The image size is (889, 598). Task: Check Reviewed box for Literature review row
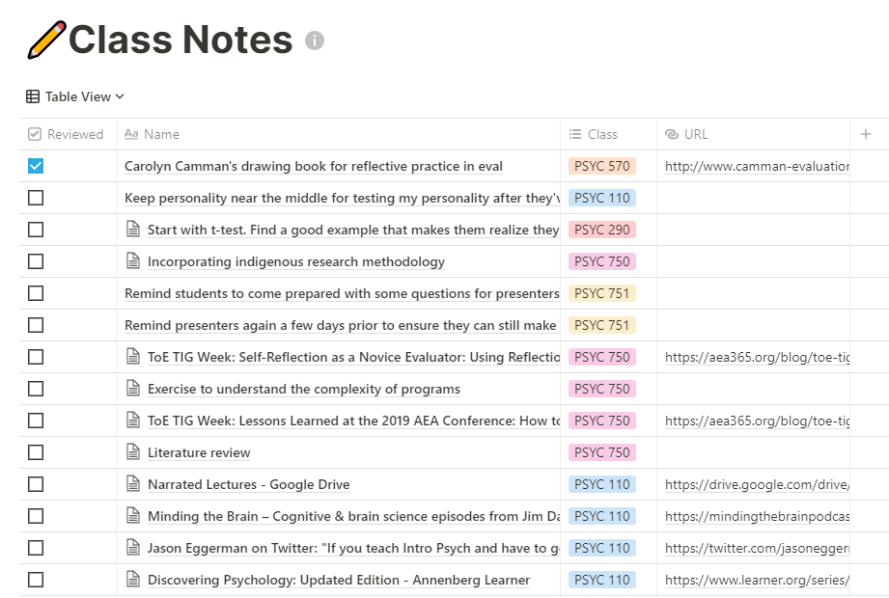(x=36, y=452)
